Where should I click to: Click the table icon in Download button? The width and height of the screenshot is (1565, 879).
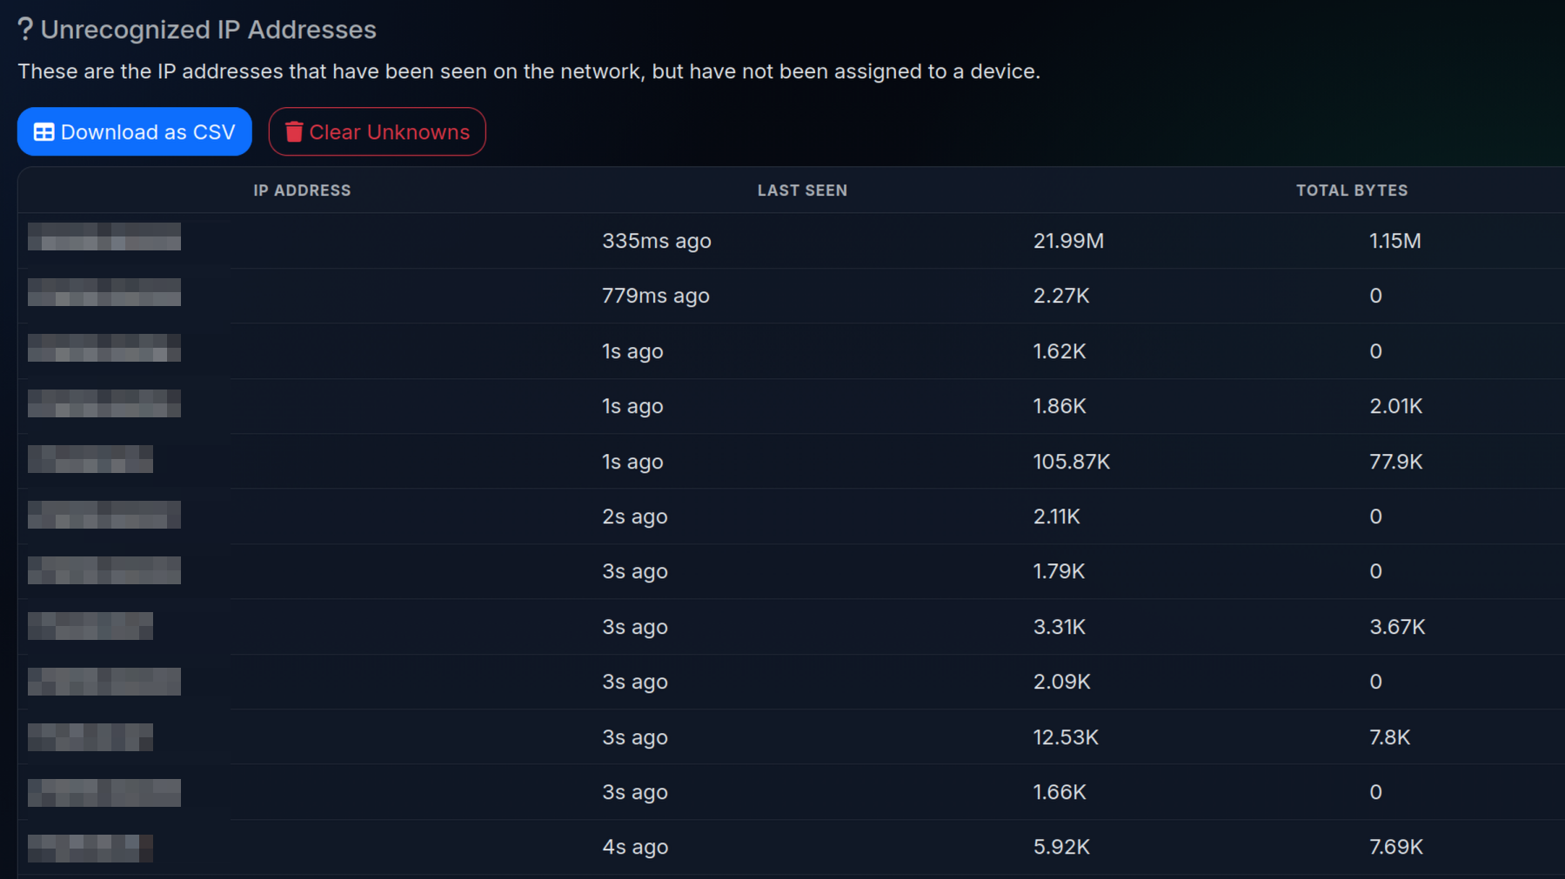(43, 132)
